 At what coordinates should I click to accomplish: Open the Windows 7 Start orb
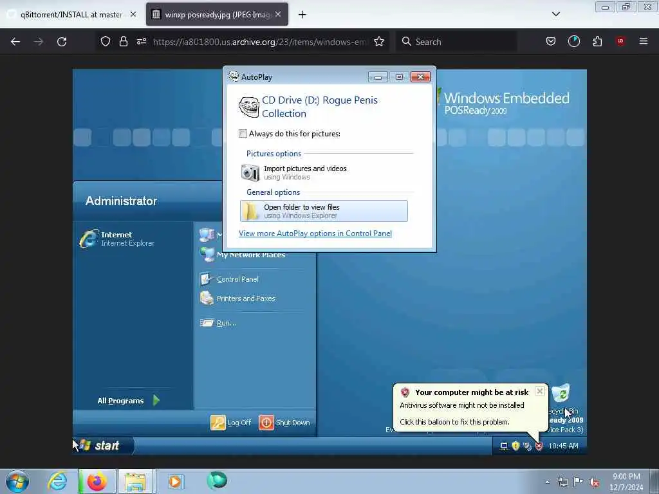tap(17, 481)
